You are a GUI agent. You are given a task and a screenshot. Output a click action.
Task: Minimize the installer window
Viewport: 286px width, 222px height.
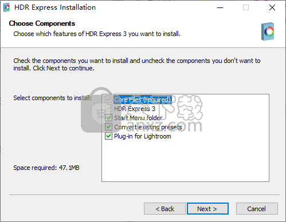(x=220, y=7)
